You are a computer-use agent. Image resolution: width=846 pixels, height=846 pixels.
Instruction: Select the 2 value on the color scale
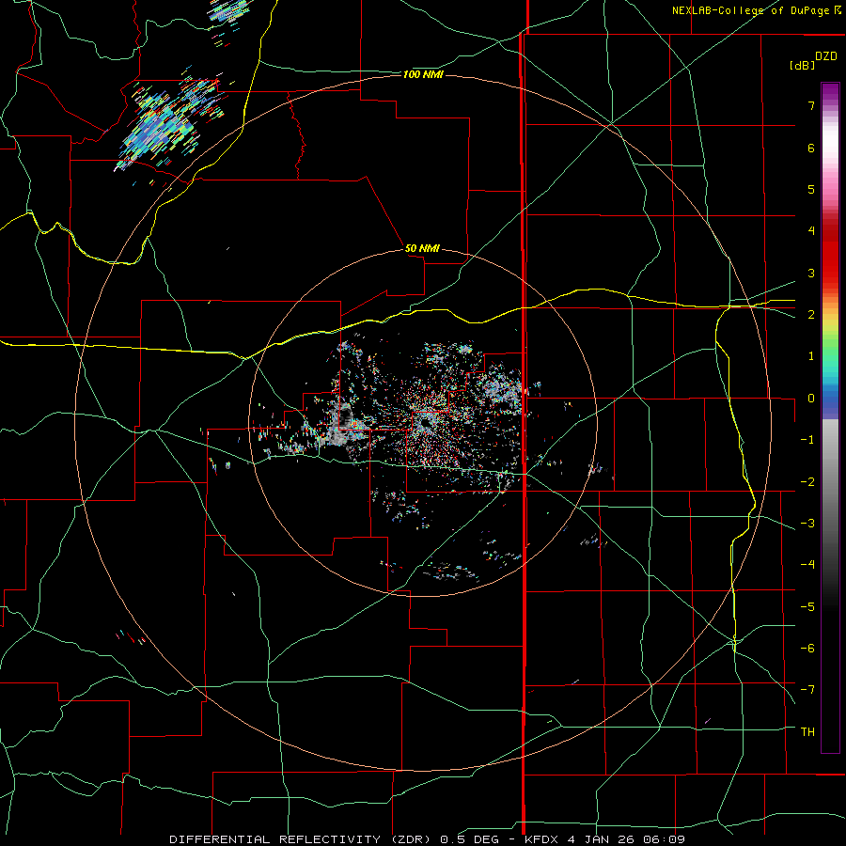click(810, 315)
